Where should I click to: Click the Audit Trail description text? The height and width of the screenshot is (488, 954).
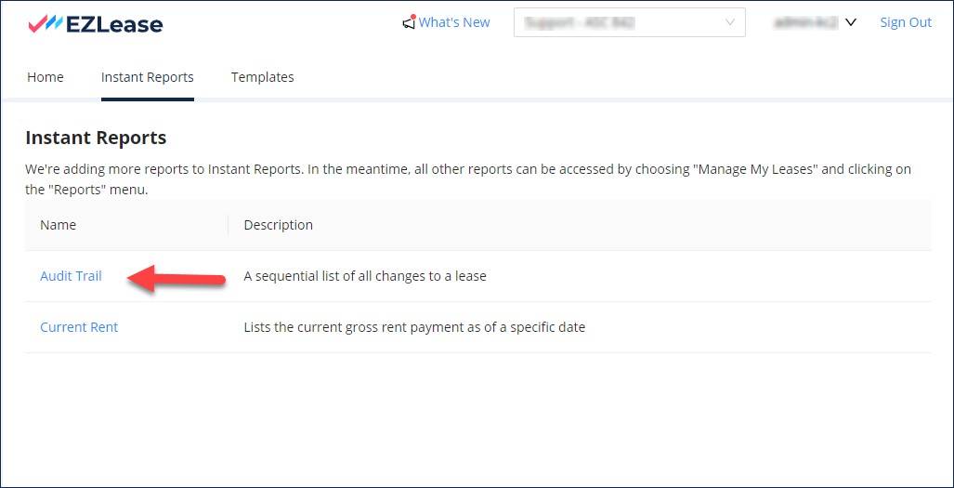364,276
